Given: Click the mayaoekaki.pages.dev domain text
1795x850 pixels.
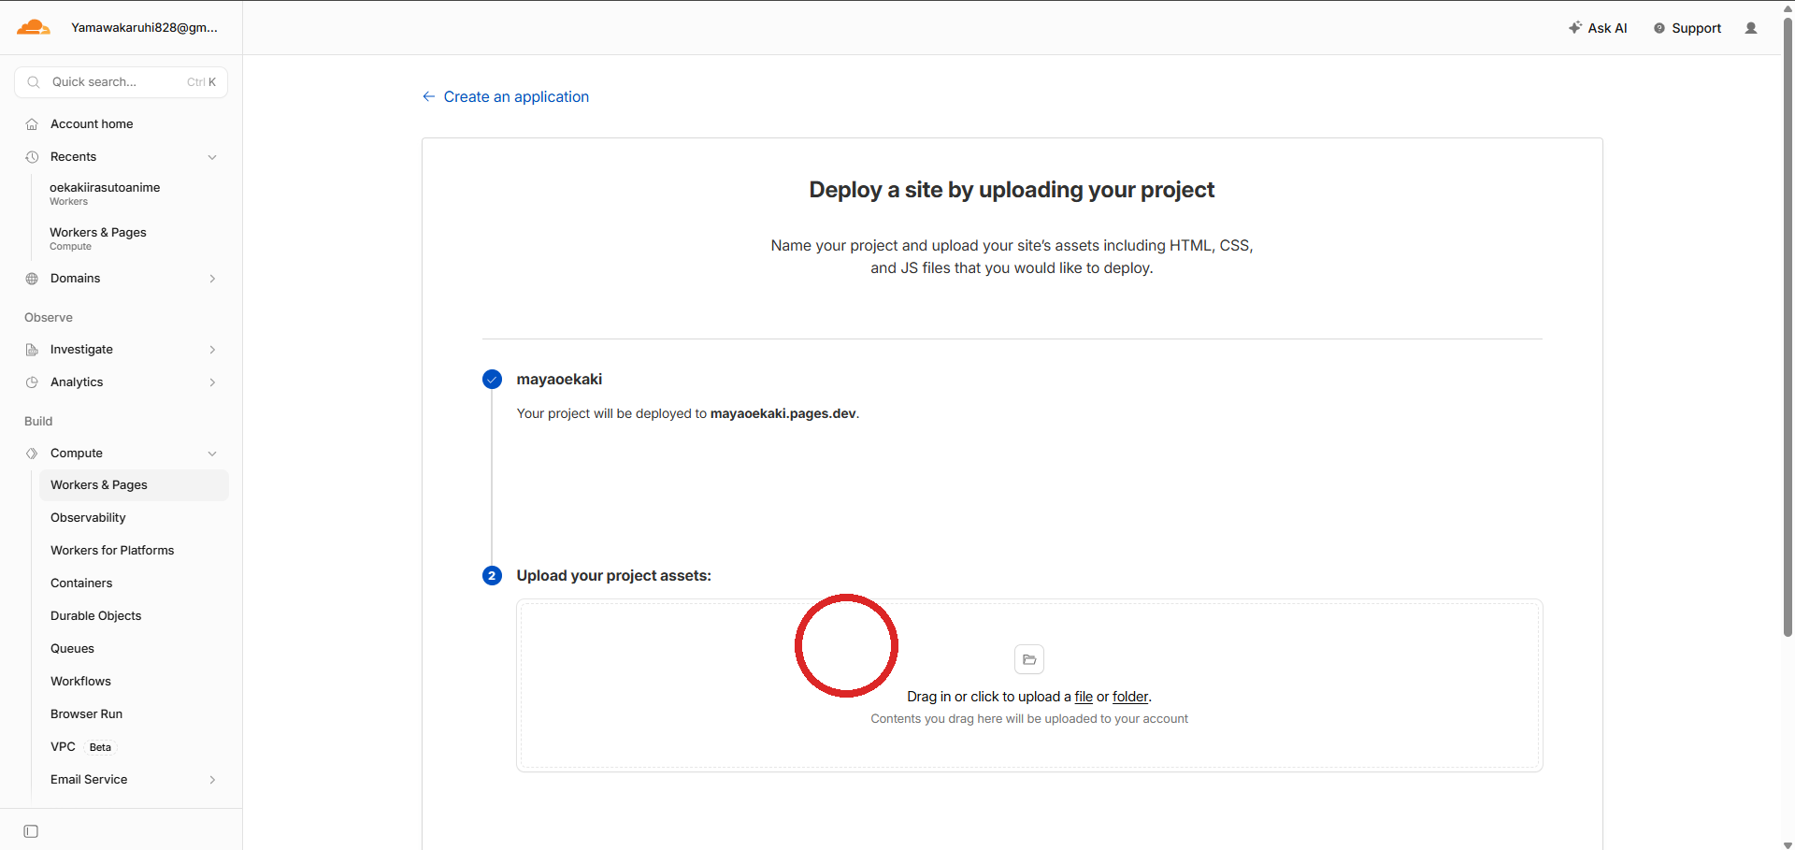Looking at the screenshot, I should click(783, 413).
